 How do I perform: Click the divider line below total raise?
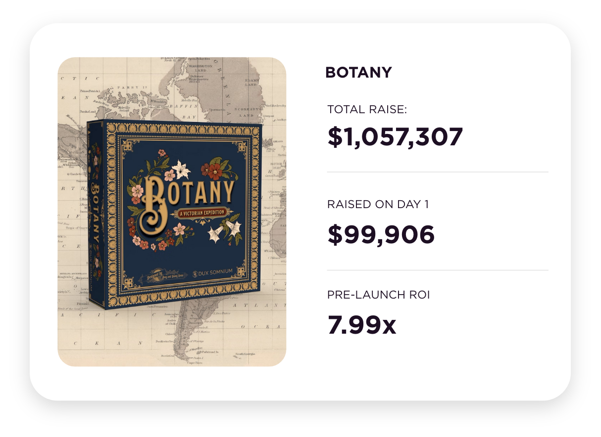tap(438, 172)
